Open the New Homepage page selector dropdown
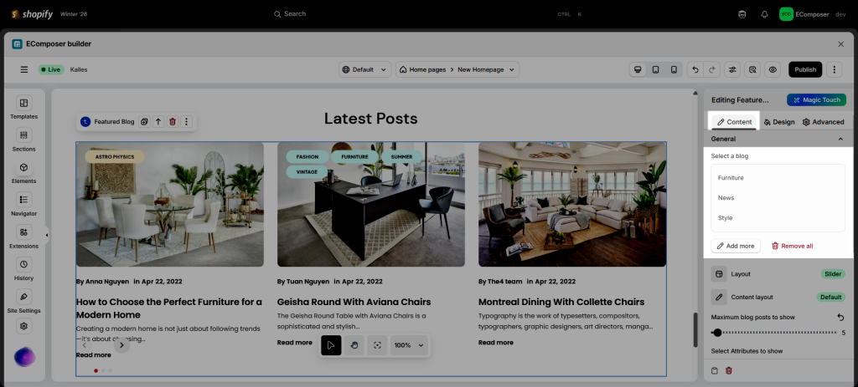The width and height of the screenshot is (858, 387). [x=457, y=70]
